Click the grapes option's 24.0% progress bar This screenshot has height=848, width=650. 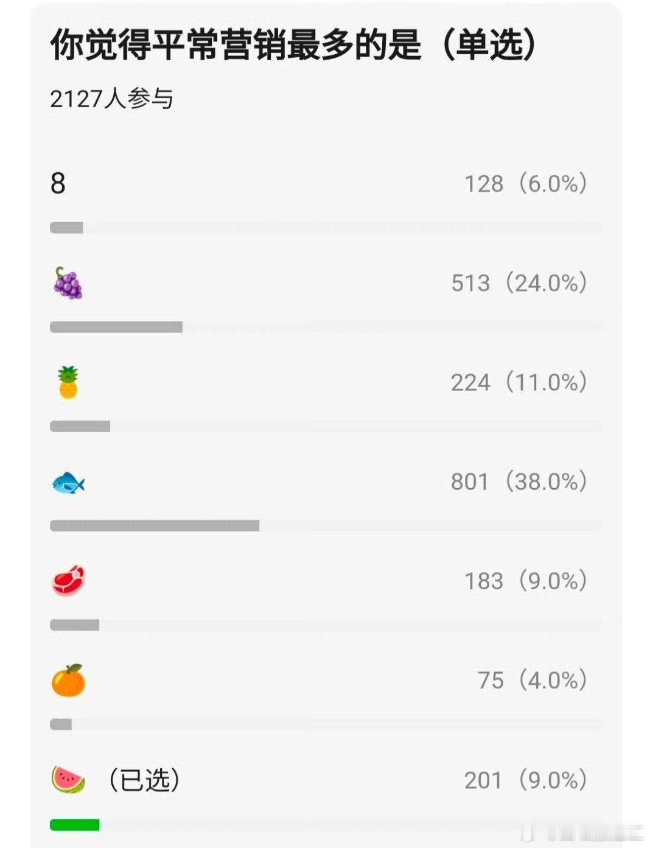tap(116, 327)
